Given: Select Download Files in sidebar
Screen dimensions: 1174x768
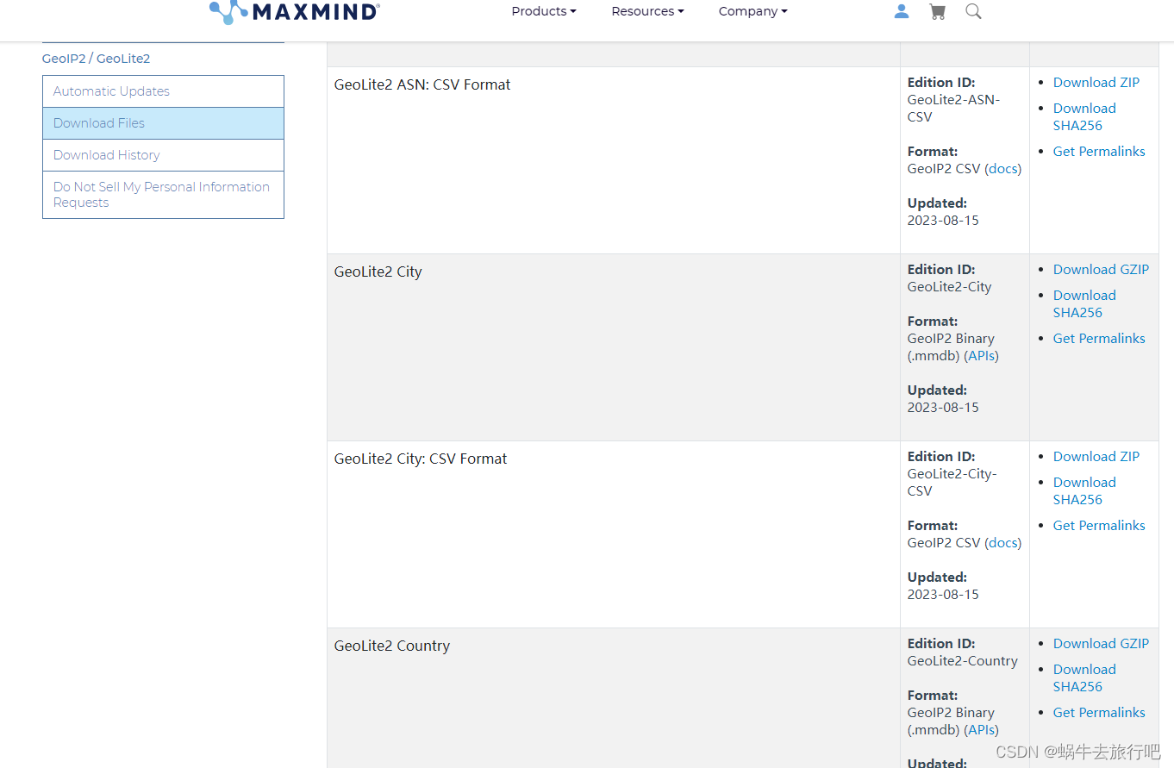Looking at the screenshot, I should pyautogui.click(x=163, y=123).
